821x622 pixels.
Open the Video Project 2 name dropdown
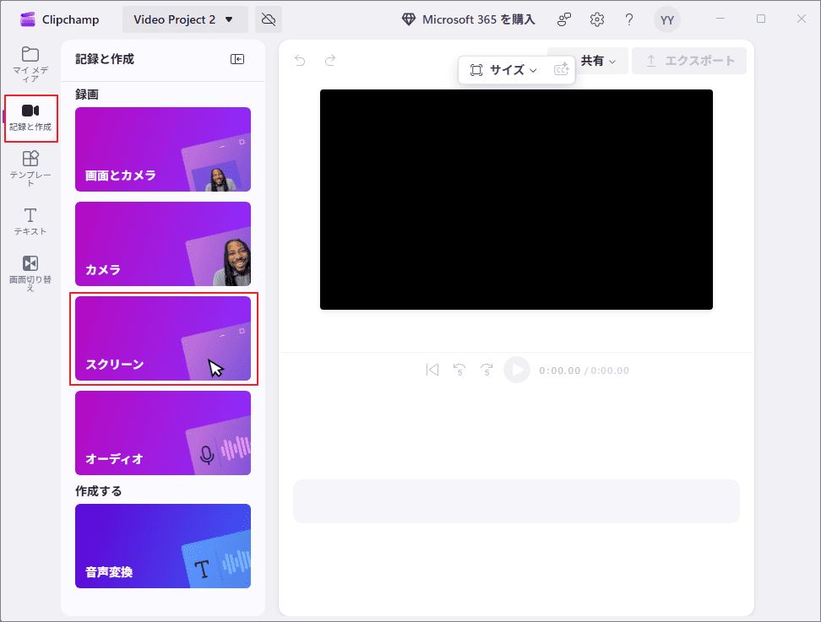click(x=185, y=20)
